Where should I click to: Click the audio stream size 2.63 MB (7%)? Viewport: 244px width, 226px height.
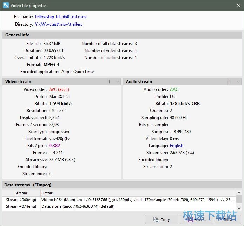tap(182, 153)
